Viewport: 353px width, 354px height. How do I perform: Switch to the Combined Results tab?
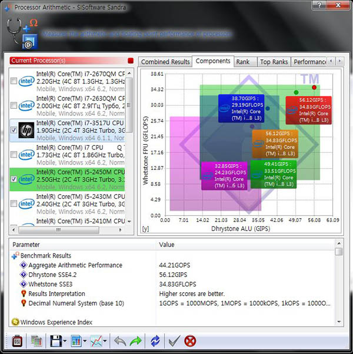point(165,62)
